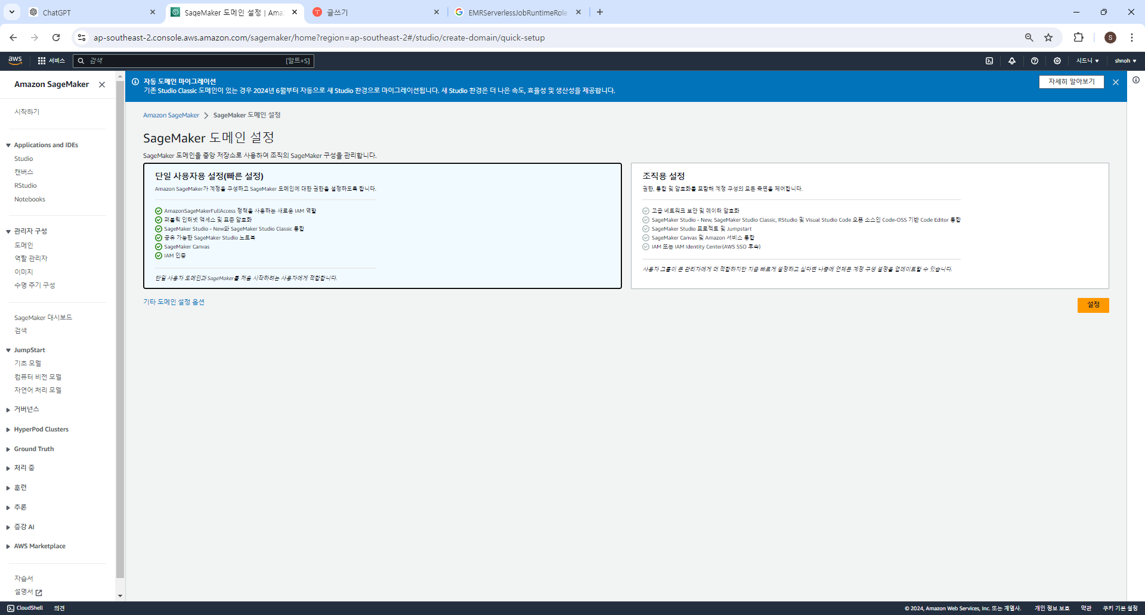Open Studio in the sidebar
Viewport: 1145px width, 615px height.
24,159
